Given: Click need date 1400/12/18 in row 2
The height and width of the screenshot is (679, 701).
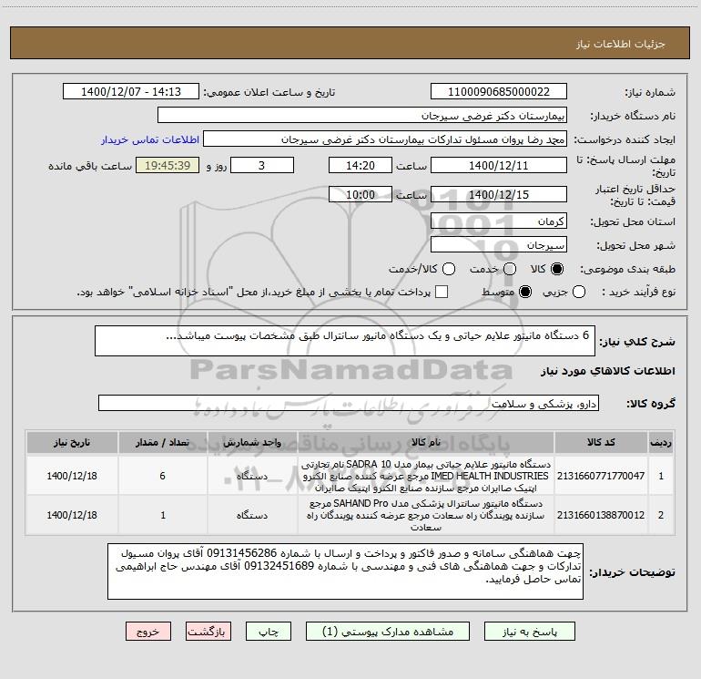Looking at the screenshot, I should [72, 515].
